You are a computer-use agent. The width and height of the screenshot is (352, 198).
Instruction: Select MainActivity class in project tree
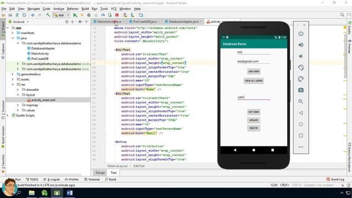(40, 53)
